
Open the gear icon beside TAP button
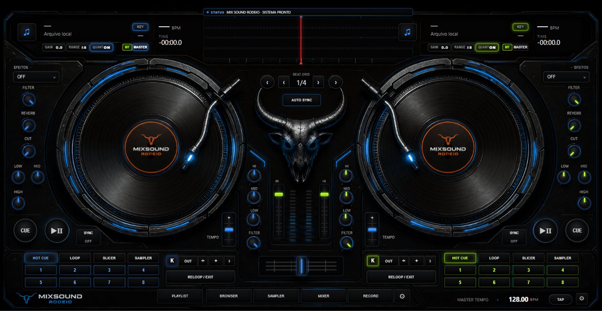pyautogui.click(x=582, y=299)
